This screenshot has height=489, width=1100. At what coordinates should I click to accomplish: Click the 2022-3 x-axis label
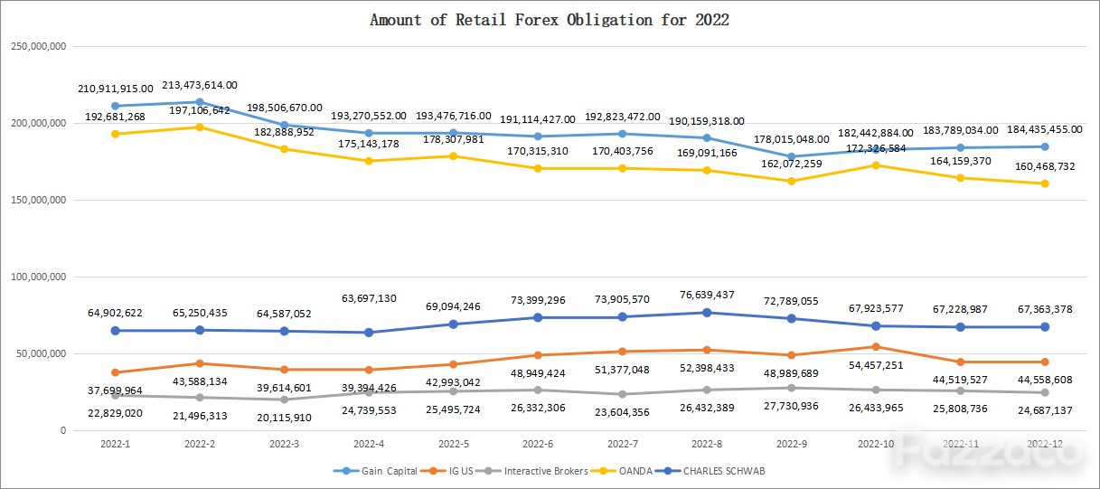(285, 444)
